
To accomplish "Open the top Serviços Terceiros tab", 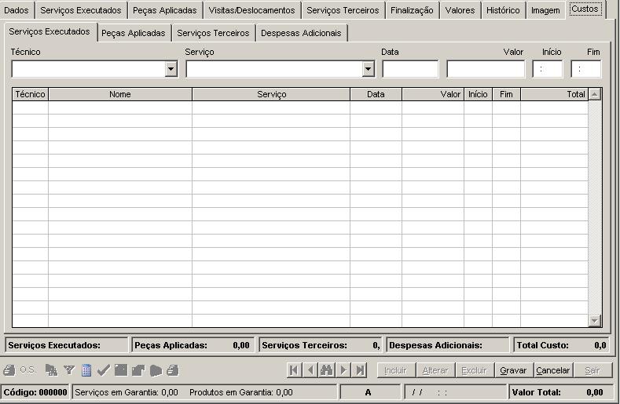I will 343,10.
